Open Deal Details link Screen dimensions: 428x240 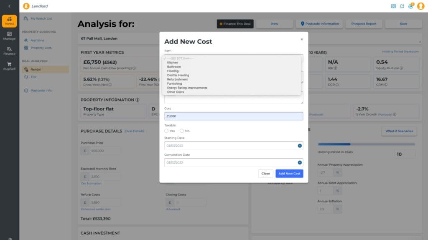click(134, 131)
